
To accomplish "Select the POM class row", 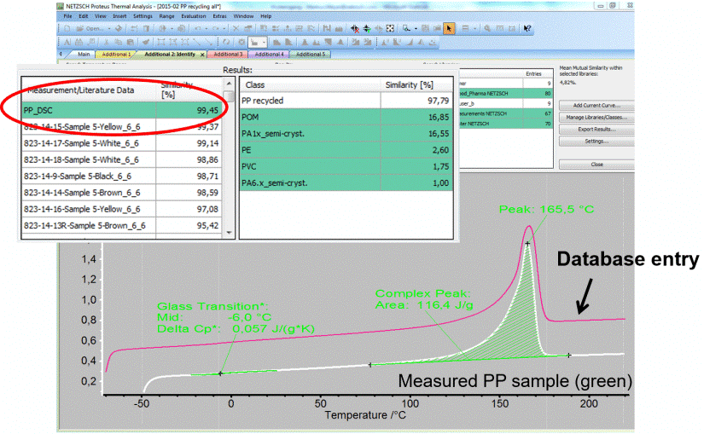I will point(346,117).
